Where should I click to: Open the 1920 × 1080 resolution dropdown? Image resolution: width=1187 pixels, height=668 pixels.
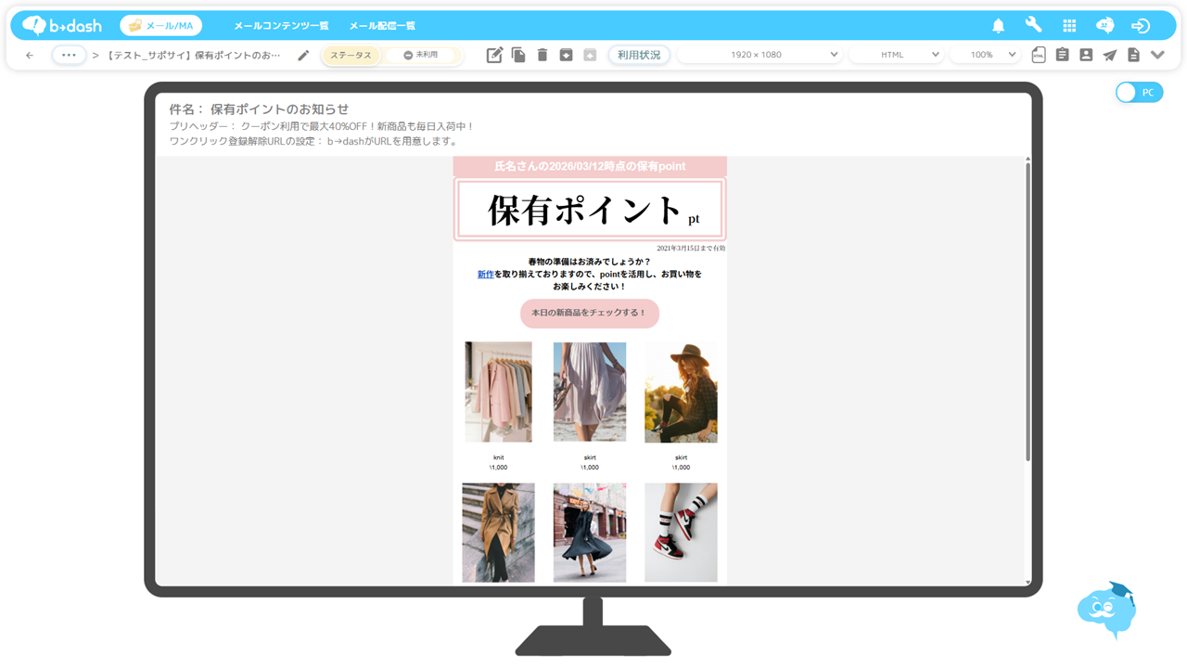pyautogui.click(x=759, y=56)
